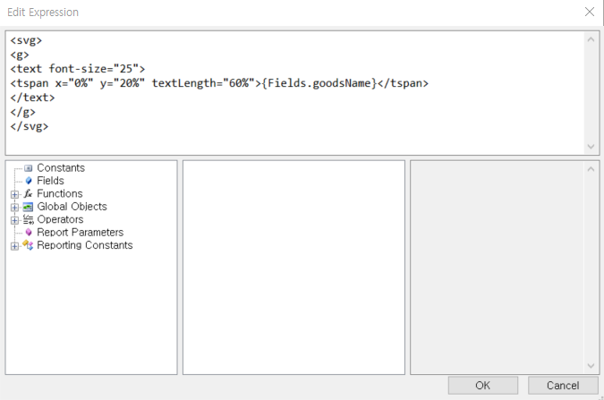
Task: Select Fields in the tree
Action: pos(50,181)
